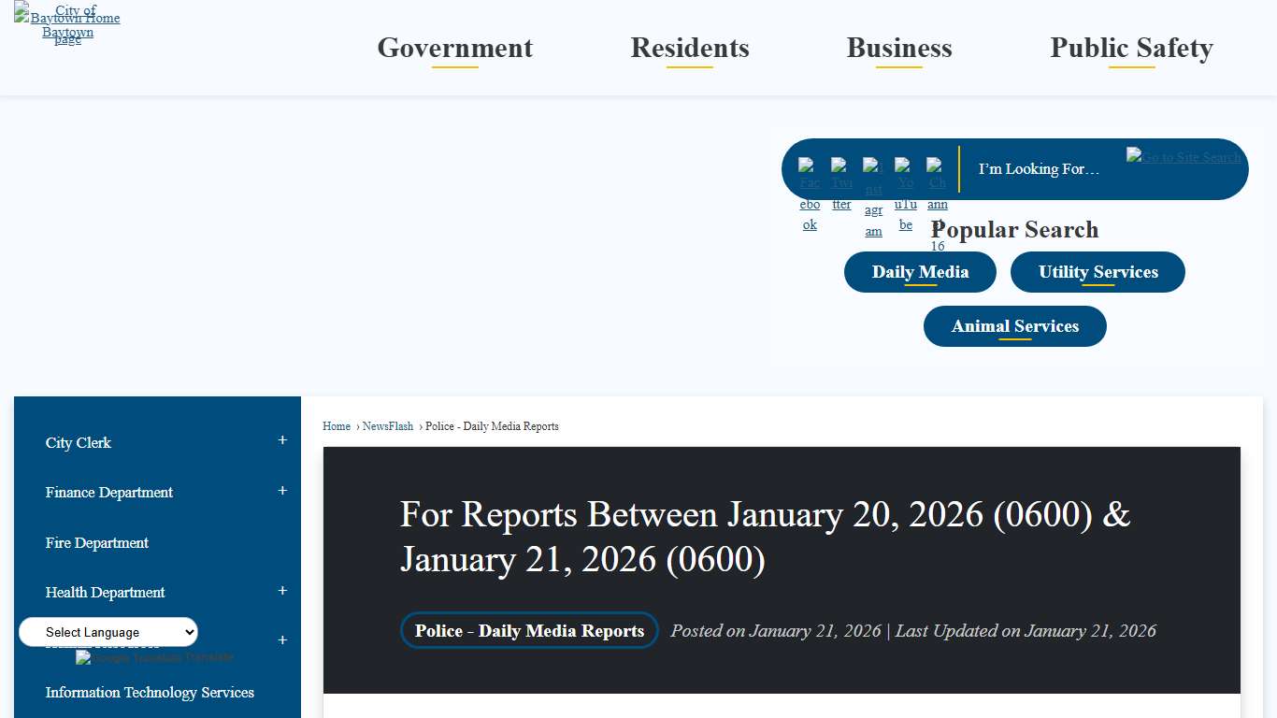Click the Utility Services button
Image resolution: width=1277 pixels, height=718 pixels.
[1098, 271]
